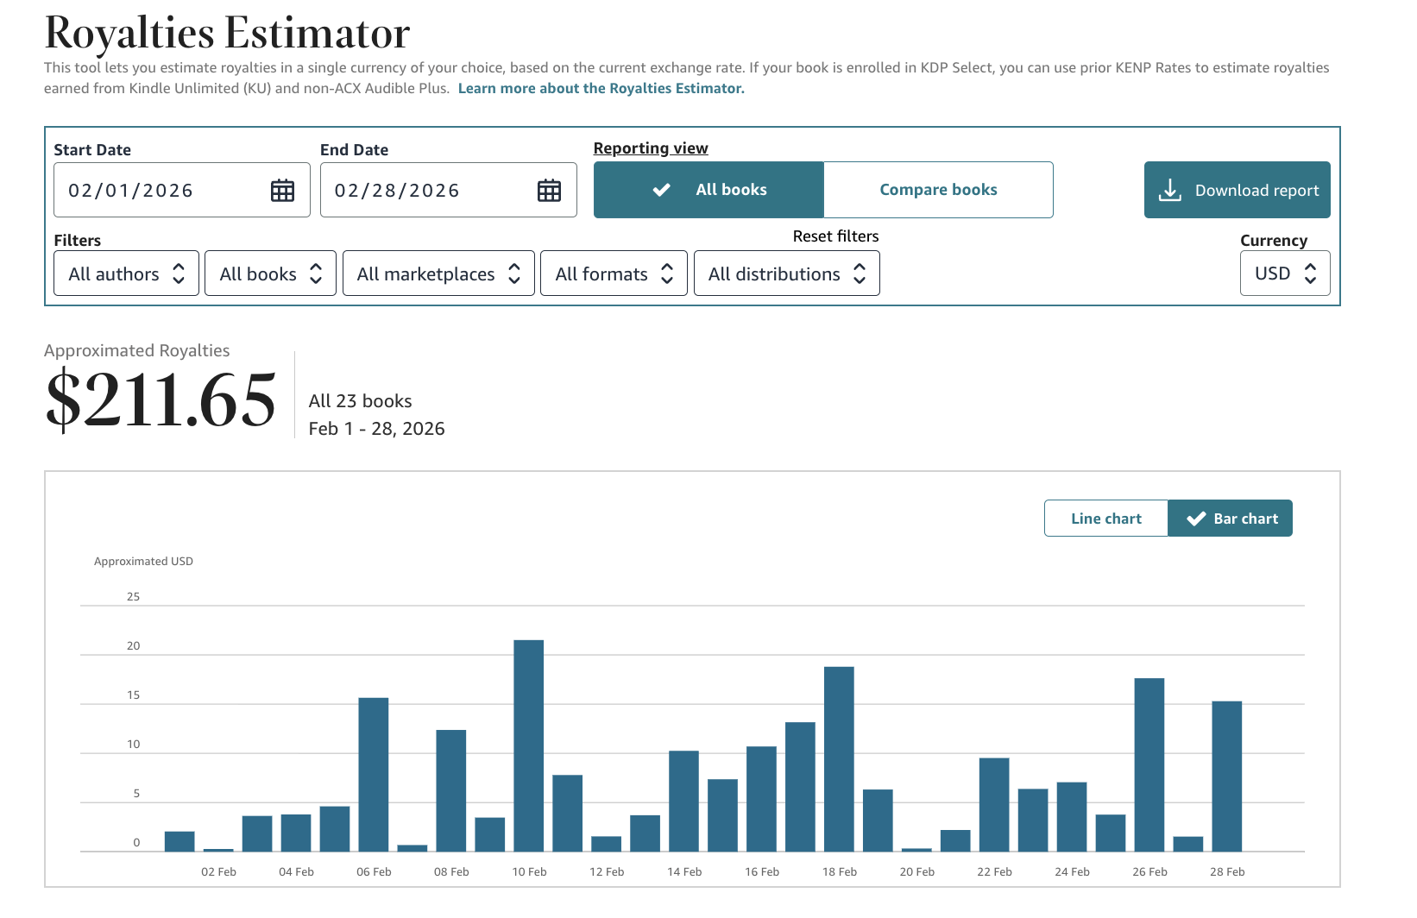Screen dimensions: 1417x918
Task: Click the up-down arrows beside All distributions
Action: [x=860, y=274]
